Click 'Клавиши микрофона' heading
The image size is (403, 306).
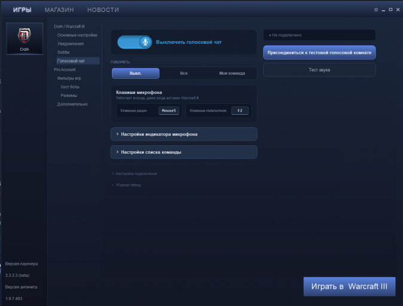[139, 93]
